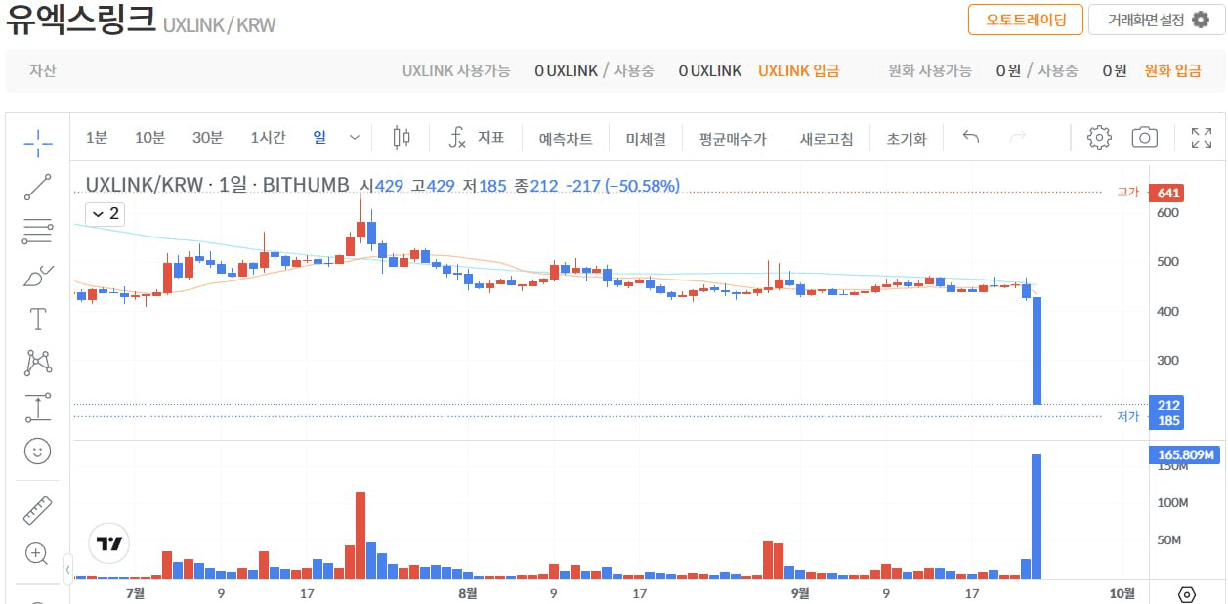Click the 185 low price label
The height and width of the screenshot is (604, 1228).
click(x=1166, y=421)
